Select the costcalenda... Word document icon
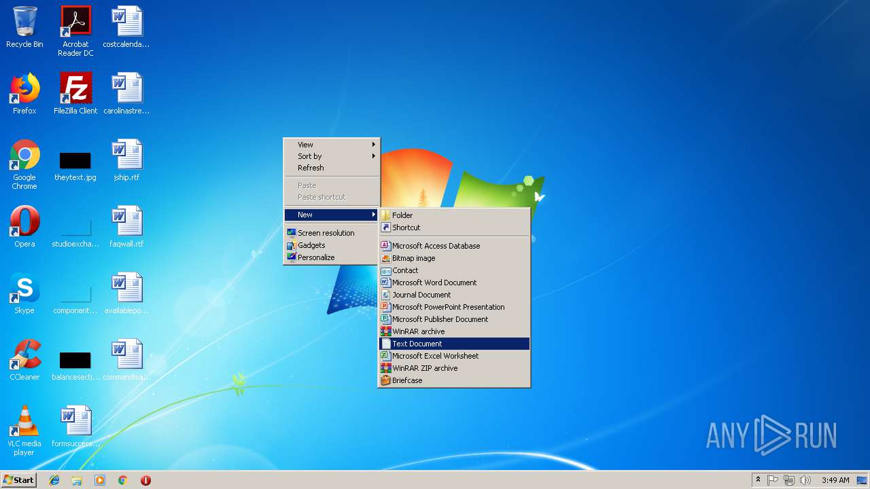870x489 pixels. point(126,27)
